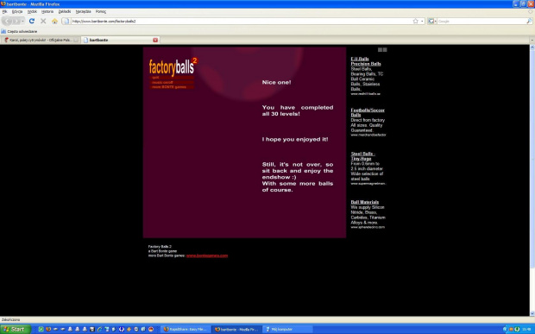Open the list all tabs dropdown

pos(532,41)
